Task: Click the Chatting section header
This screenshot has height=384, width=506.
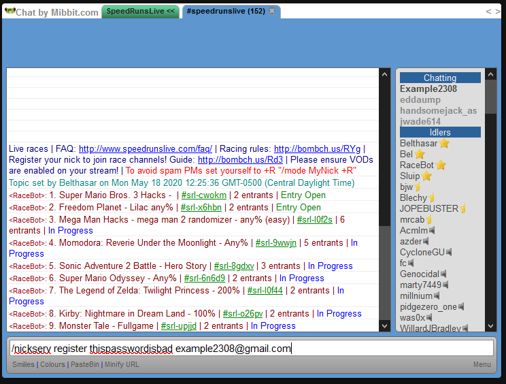Action: pos(440,78)
